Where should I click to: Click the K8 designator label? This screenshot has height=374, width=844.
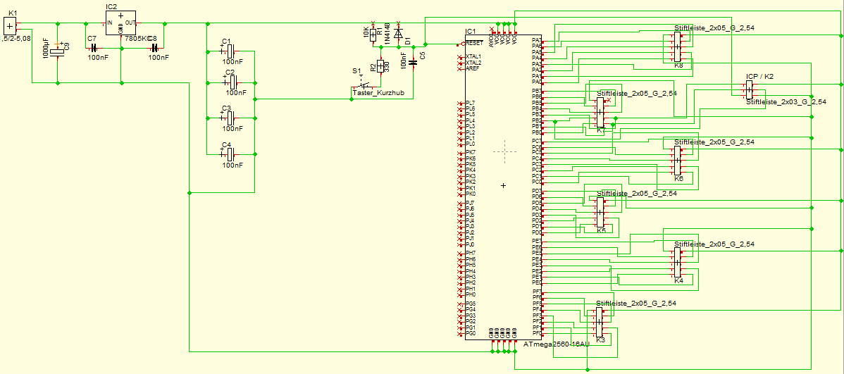tap(678, 66)
